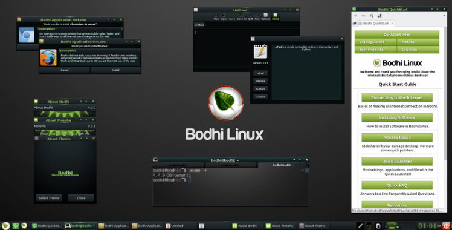The image size is (452, 230).
Task: Click License button in ePad About dialog
Action: 260,97
